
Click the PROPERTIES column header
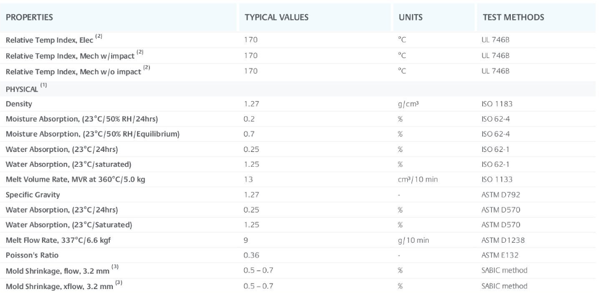coord(29,17)
